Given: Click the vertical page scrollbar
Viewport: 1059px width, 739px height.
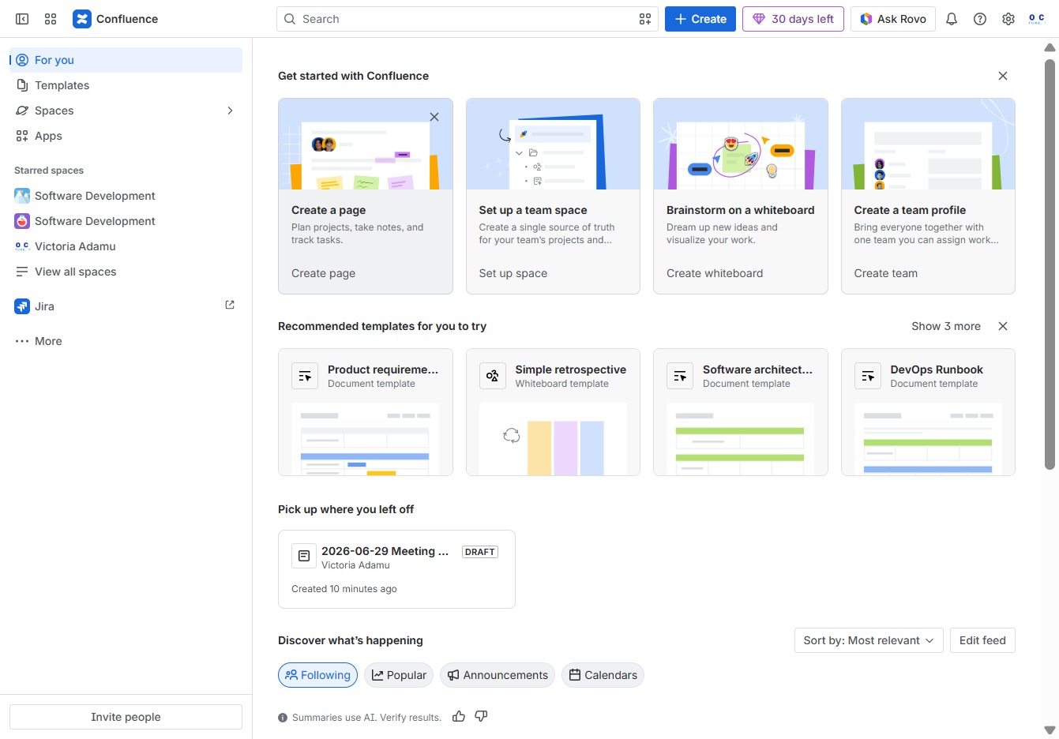Looking at the screenshot, I should pos(1050,264).
